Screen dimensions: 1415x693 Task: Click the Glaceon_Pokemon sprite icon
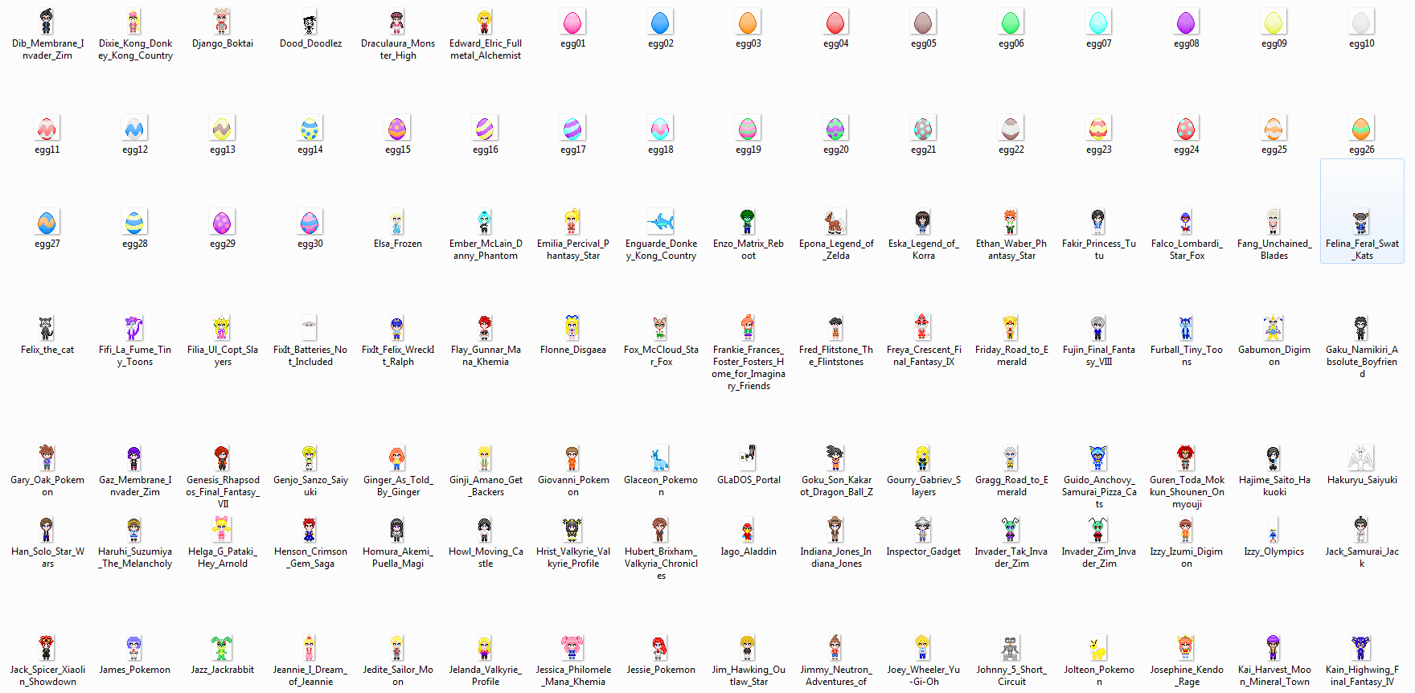click(x=660, y=458)
